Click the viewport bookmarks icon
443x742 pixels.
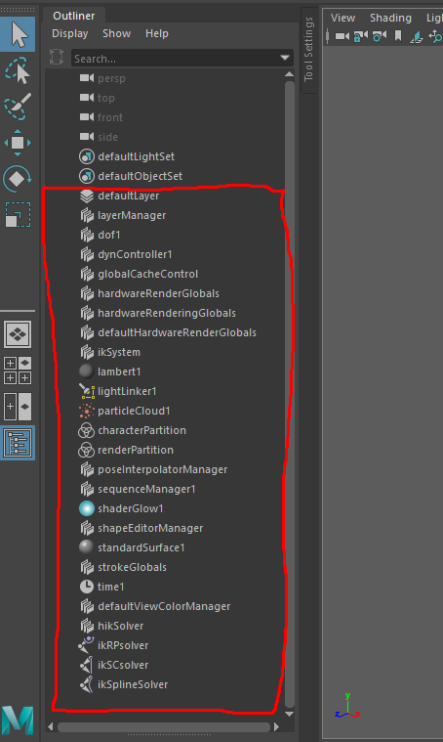[x=398, y=36]
